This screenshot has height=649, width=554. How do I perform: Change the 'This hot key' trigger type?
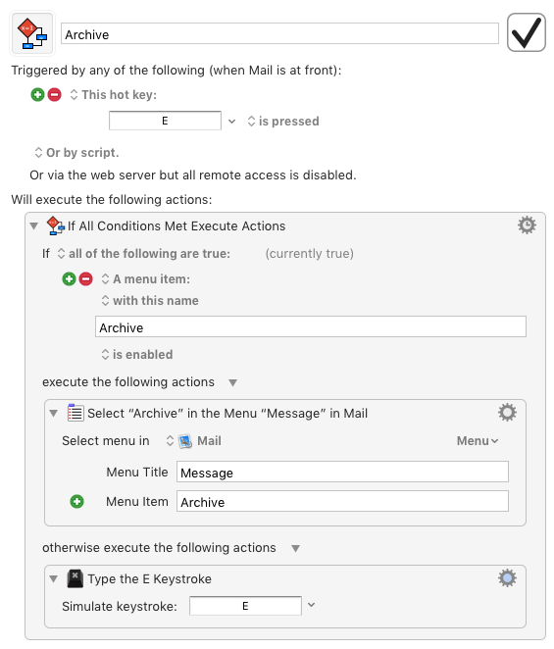click(x=114, y=95)
